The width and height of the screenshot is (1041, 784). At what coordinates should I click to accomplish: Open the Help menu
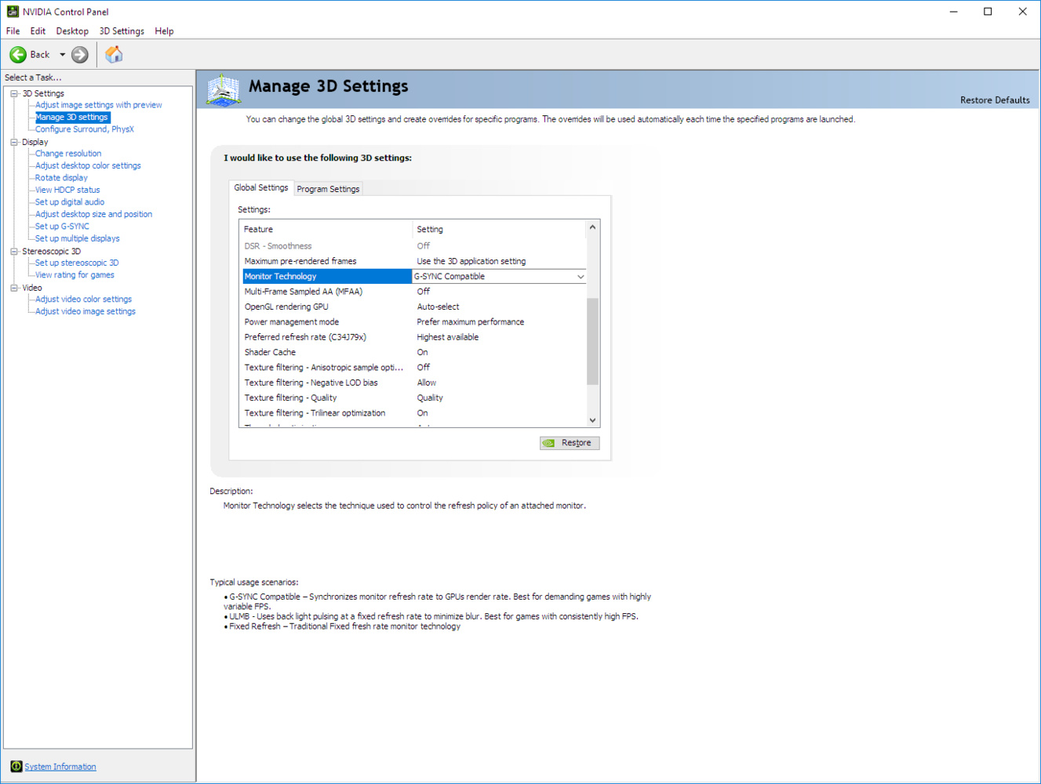point(164,31)
